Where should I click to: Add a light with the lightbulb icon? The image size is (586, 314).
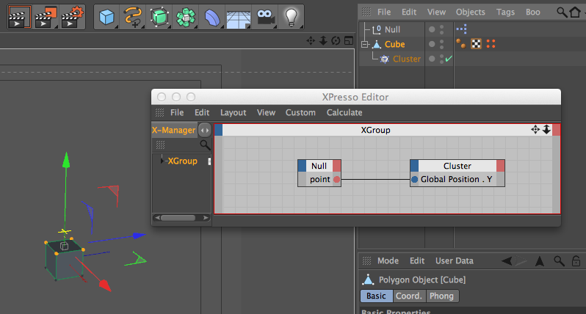click(x=291, y=17)
